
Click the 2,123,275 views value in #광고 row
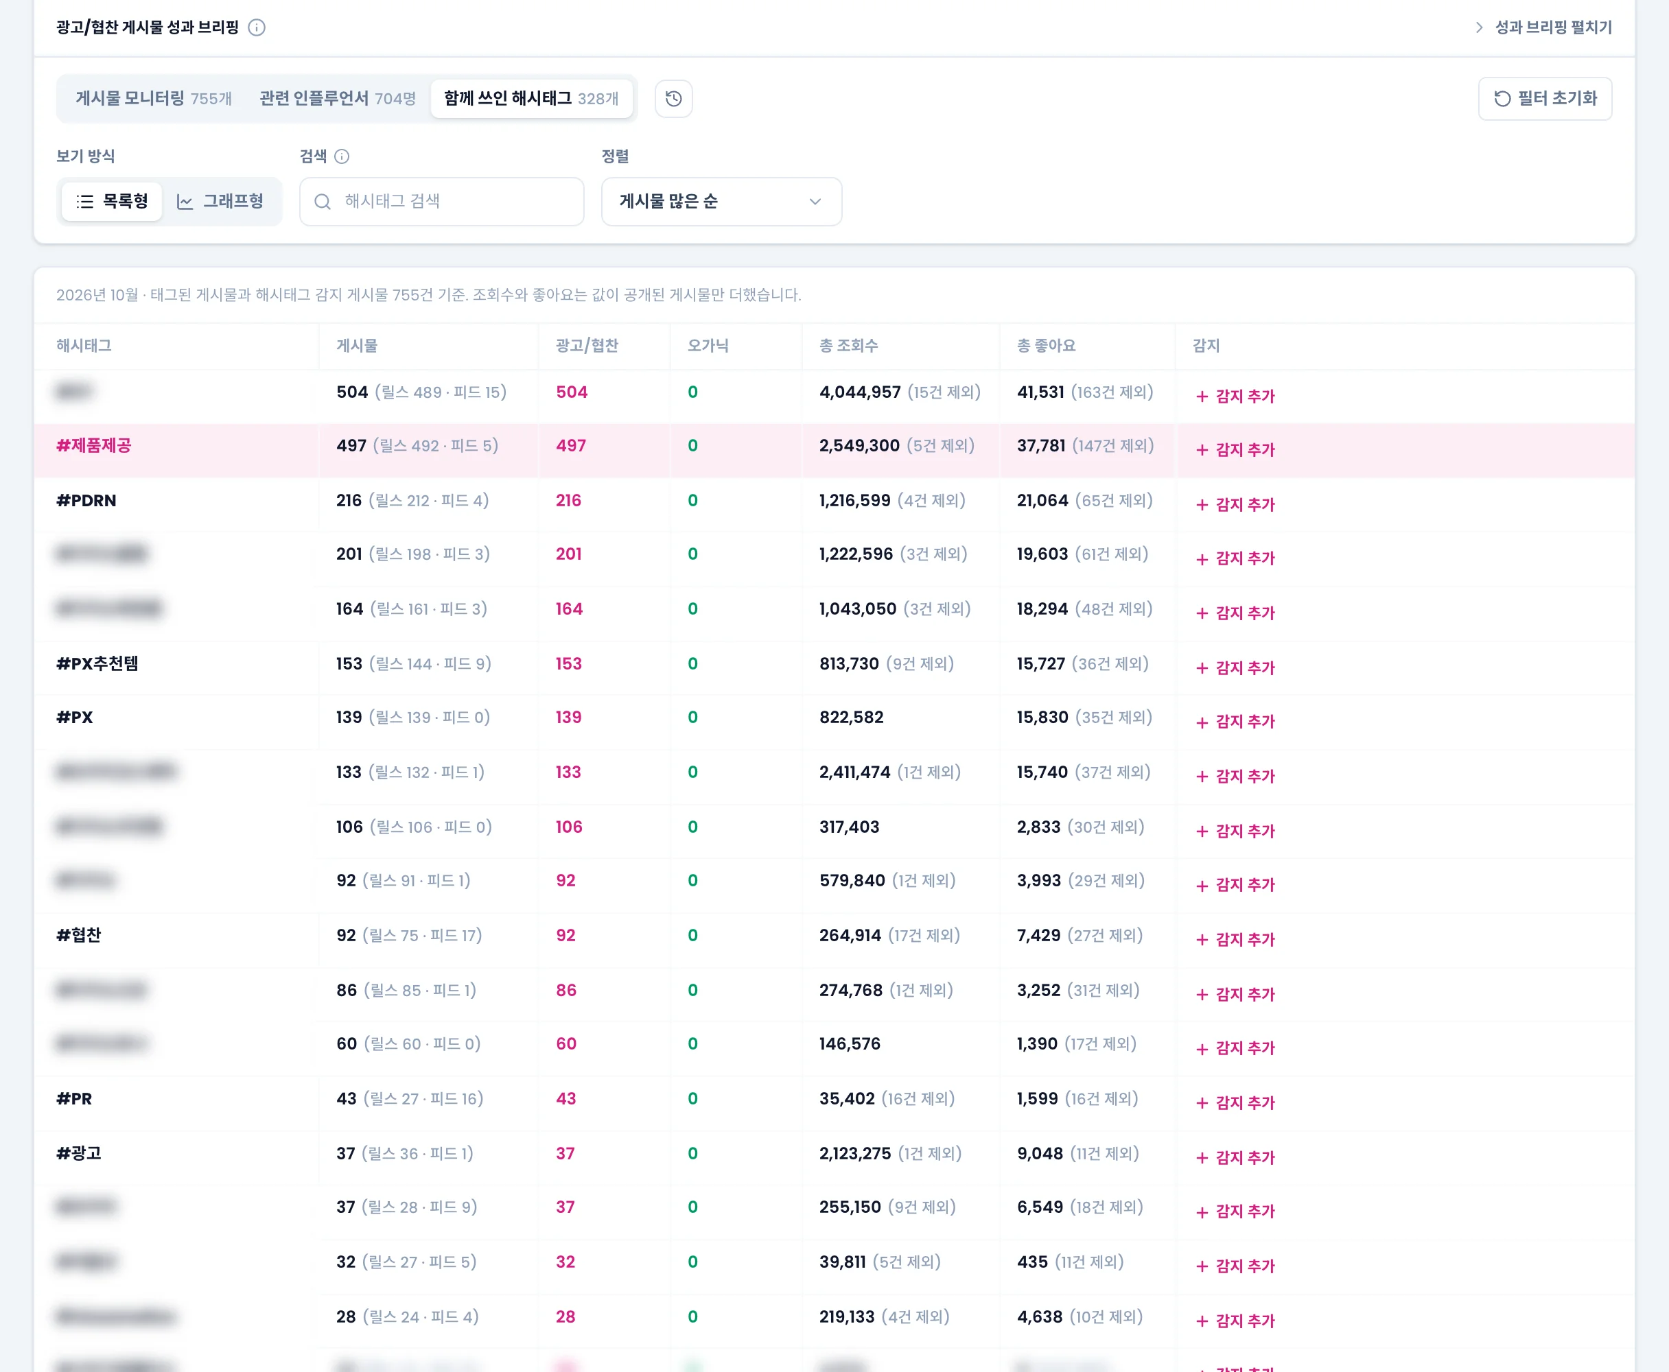click(856, 1154)
